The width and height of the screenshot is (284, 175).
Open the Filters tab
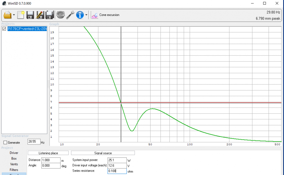pos(14,170)
